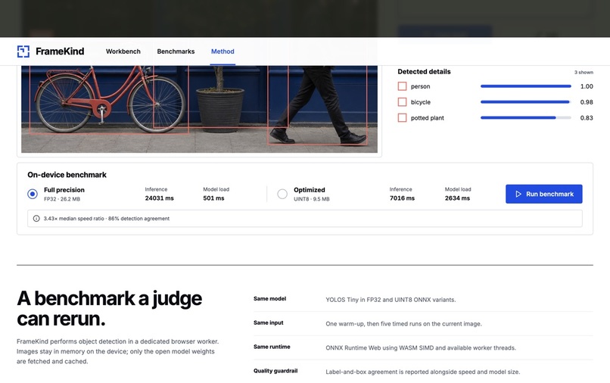Click 'YOLOS Tiny in FP32 and UINT8' text
This screenshot has height=383, width=610.
pyautogui.click(x=365, y=300)
